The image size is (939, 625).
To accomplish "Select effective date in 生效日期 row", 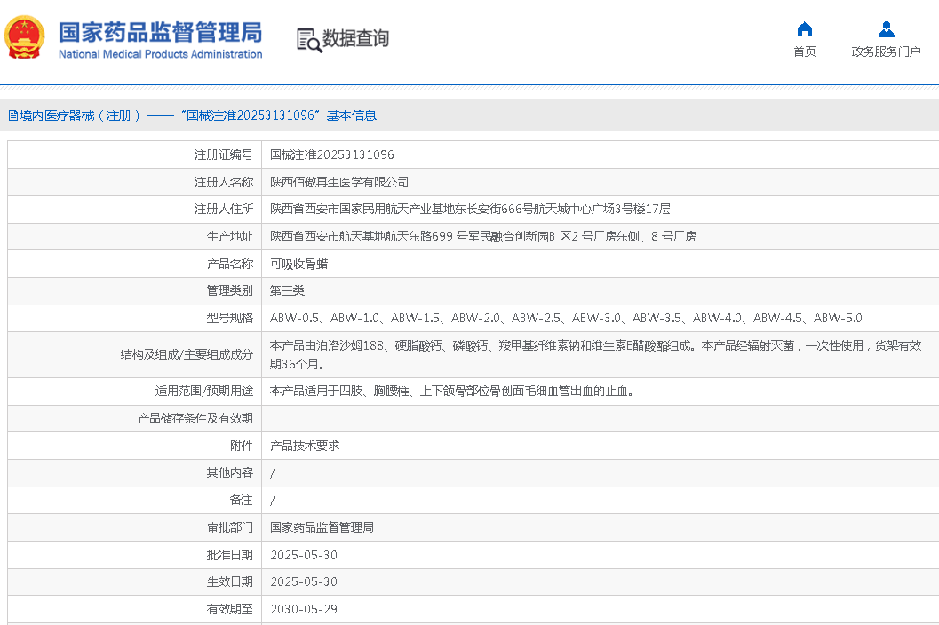I will coord(304,581).
